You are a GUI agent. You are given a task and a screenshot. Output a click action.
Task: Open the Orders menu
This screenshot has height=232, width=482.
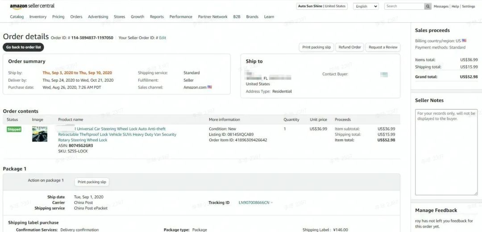pos(76,17)
